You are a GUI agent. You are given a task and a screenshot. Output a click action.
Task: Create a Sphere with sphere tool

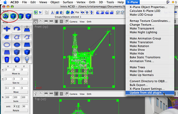17,60
